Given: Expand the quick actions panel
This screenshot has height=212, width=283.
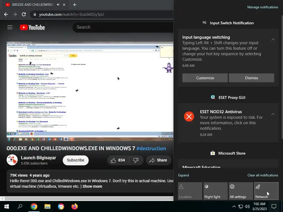Looking at the screenshot, I should click(x=184, y=175).
